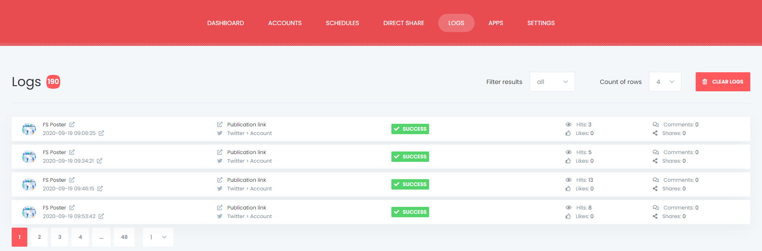Viewport: 762px width, 251px height.
Task: Open external link icon beside FS Poster at 09:53:42
Action: tap(72, 208)
